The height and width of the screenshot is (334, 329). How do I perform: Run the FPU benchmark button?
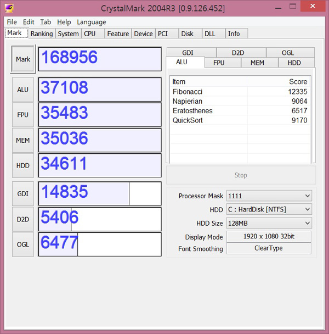23,115
